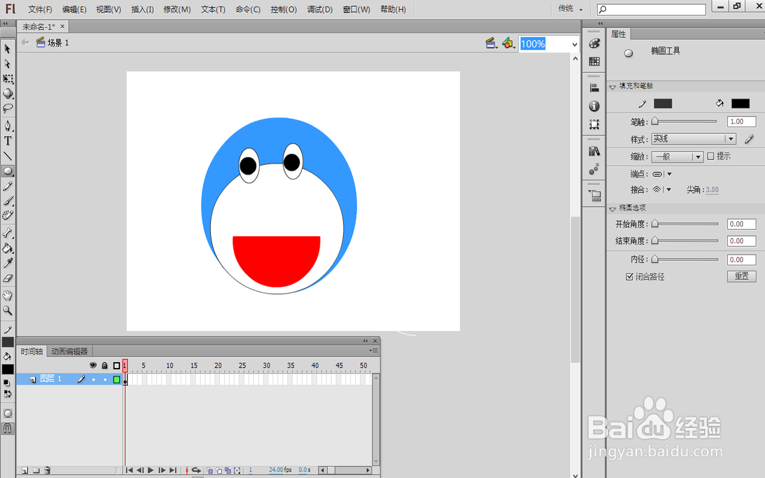
Task: Open the Align panel icon
Action: click(594, 88)
